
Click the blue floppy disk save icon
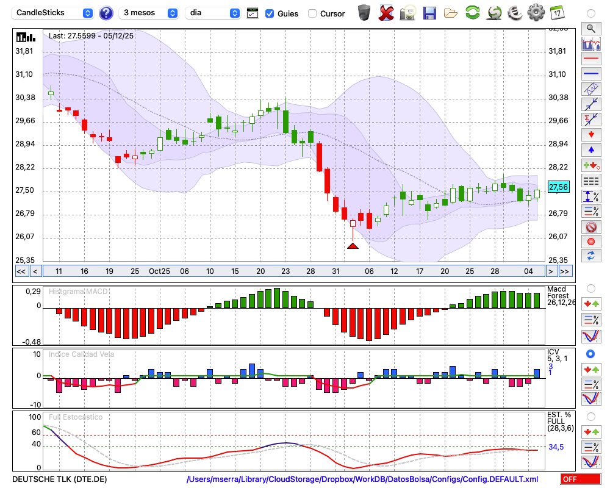(x=429, y=12)
